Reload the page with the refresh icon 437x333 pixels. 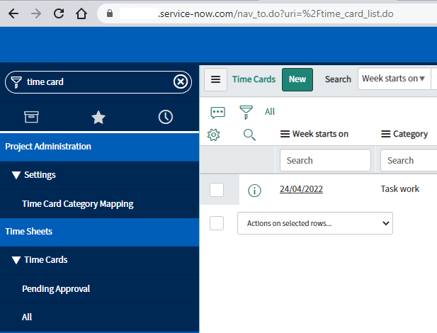click(59, 13)
